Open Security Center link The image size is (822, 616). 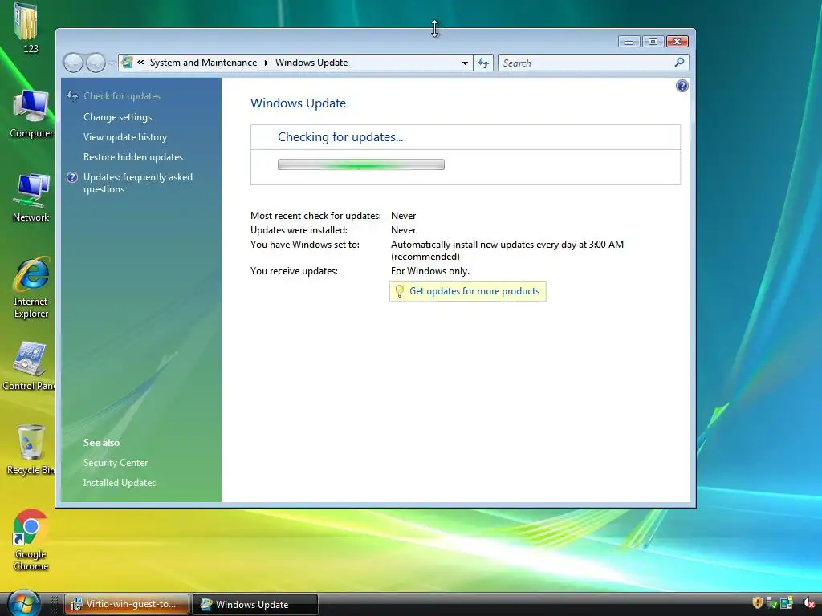coord(116,463)
